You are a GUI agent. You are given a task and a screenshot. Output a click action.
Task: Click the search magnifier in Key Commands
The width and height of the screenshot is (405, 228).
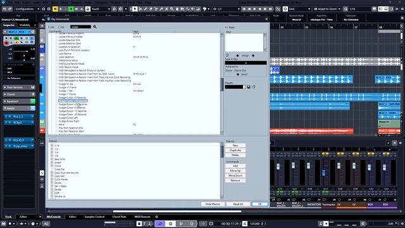95,27
